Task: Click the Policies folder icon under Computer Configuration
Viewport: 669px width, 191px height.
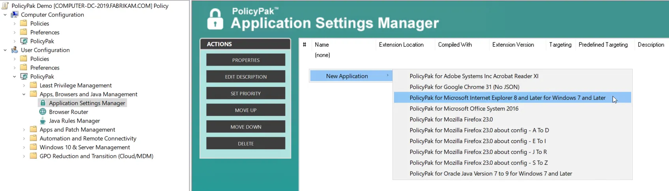Action: pyautogui.click(x=24, y=23)
